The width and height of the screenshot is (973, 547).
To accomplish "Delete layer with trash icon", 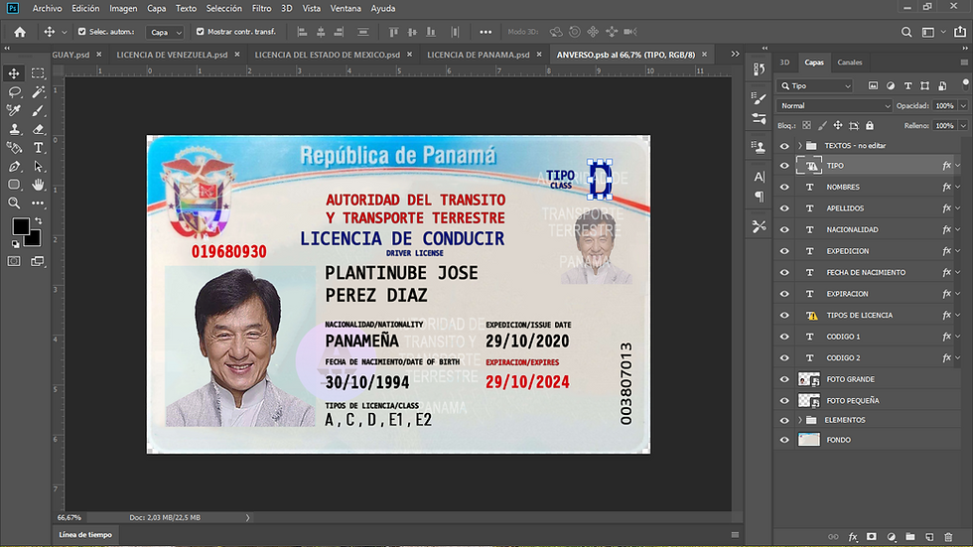I will (948, 536).
